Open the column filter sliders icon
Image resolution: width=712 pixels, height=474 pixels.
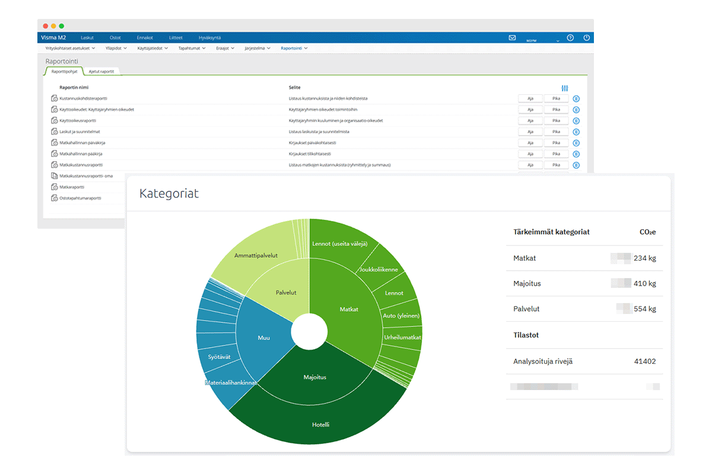click(x=564, y=88)
